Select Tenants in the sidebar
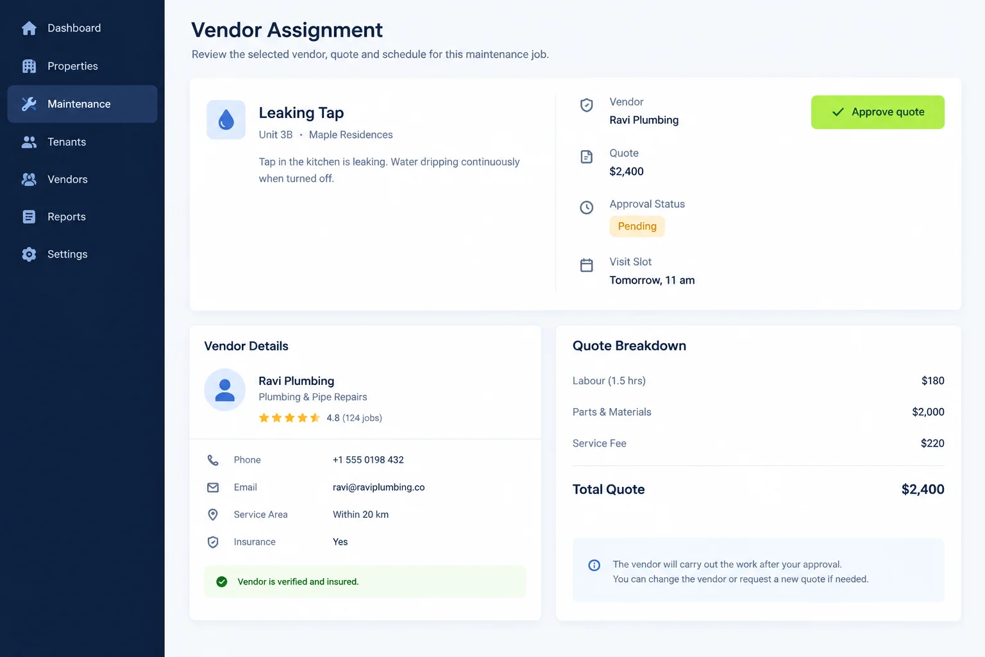 click(x=82, y=142)
